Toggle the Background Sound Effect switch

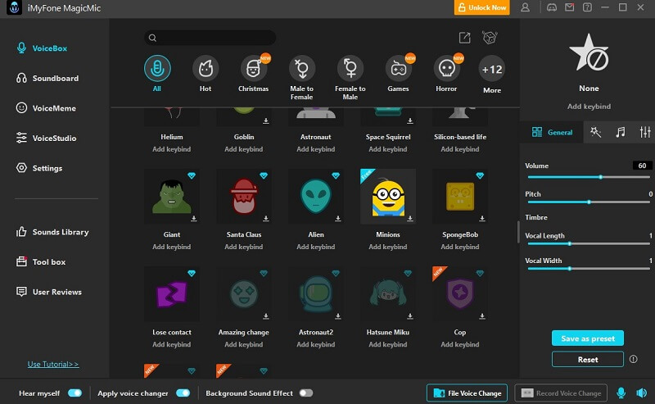(305, 393)
